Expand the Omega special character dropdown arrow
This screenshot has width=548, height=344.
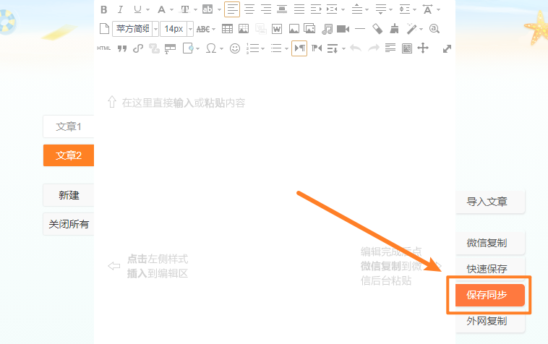[x=221, y=48]
